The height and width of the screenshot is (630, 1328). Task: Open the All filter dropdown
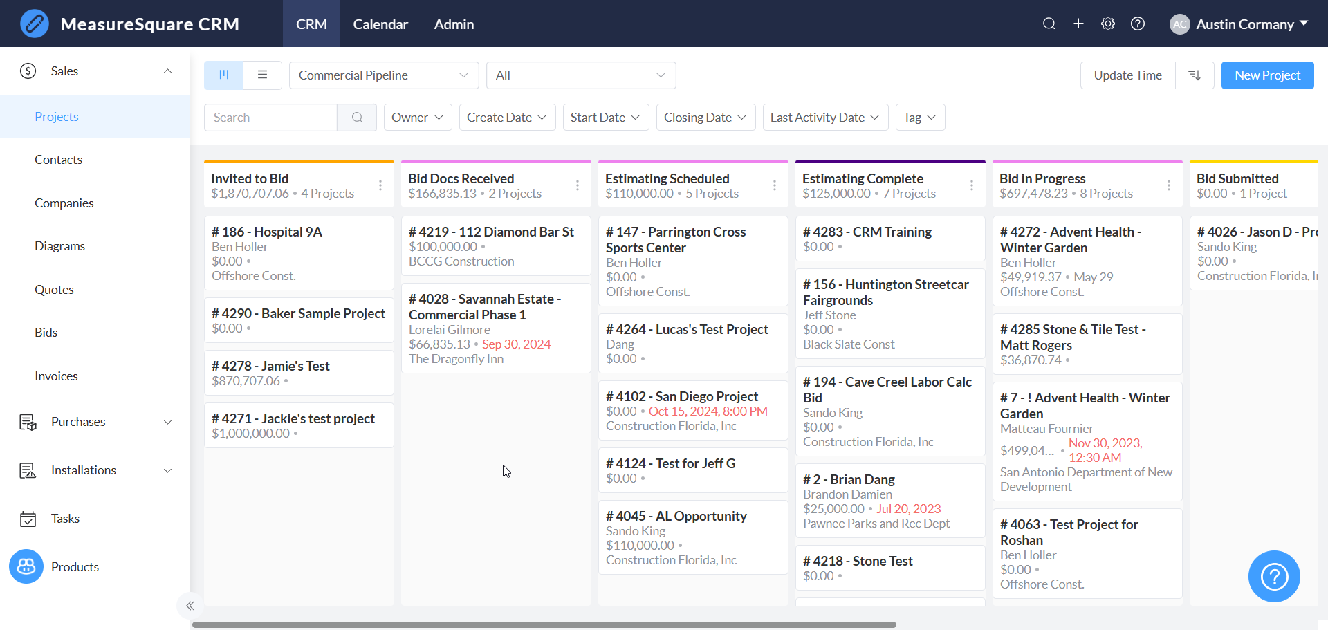click(x=581, y=75)
